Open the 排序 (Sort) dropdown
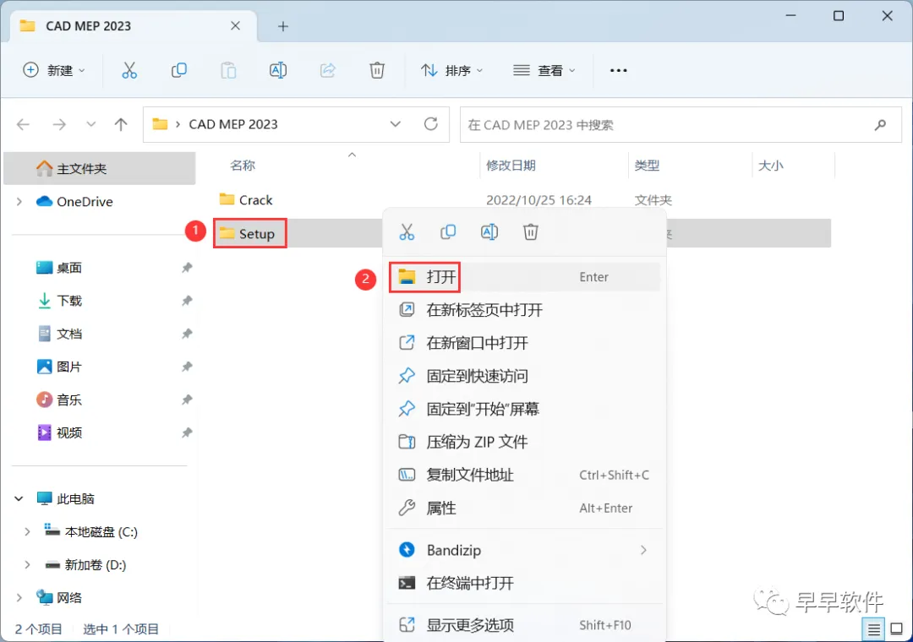 point(451,70)
